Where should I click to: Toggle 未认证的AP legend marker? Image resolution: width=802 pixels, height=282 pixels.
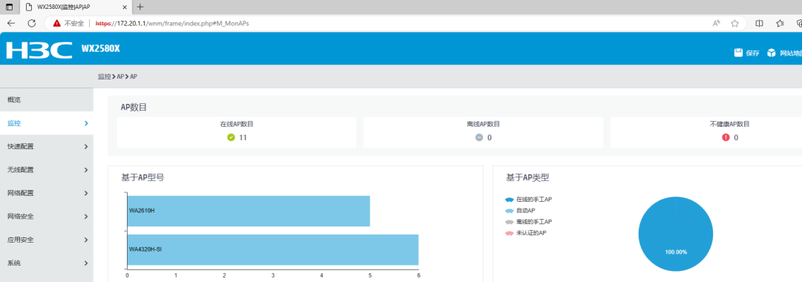[509, 233]
